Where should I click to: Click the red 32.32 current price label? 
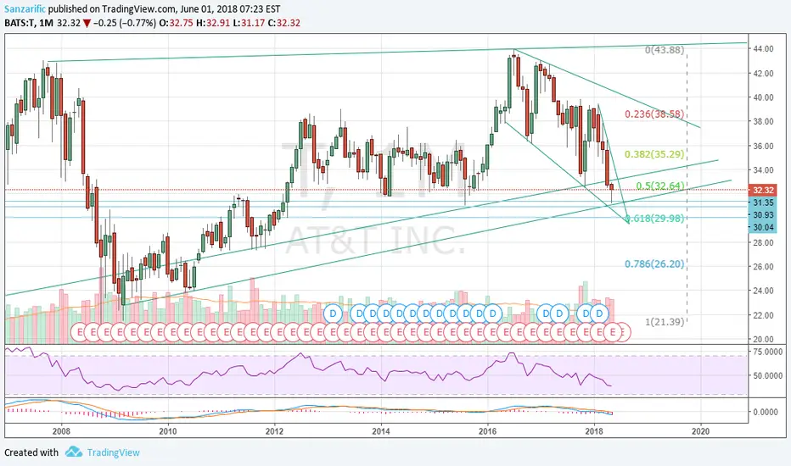point(763,190)
